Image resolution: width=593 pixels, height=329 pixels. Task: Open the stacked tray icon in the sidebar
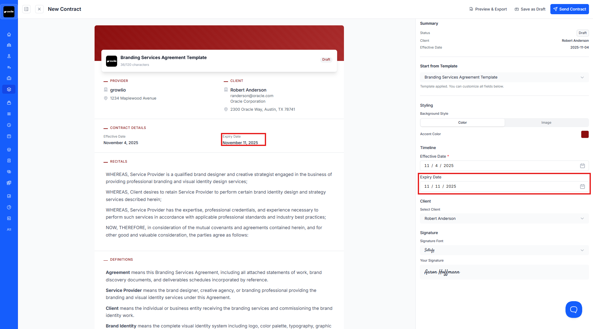pyautogui.click(x=9, y=103)
